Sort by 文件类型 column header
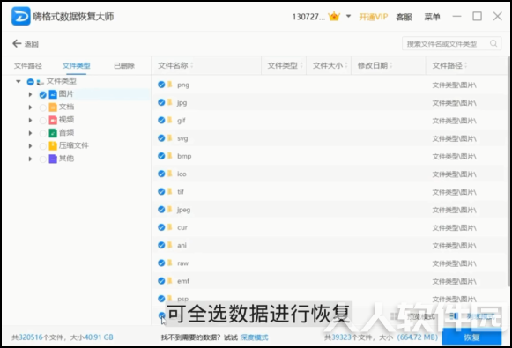 point(285,65)
